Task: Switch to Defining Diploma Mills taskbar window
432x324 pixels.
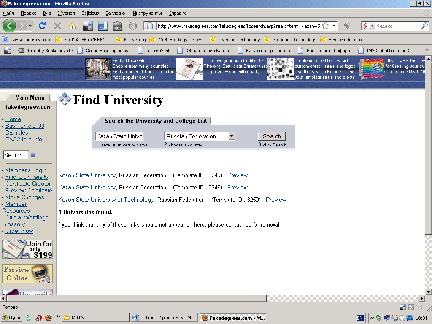Action: 165,318
